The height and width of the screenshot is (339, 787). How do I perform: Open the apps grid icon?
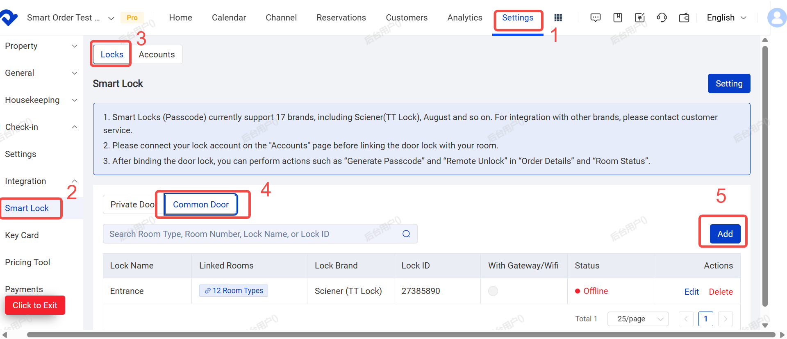pyautogui.click(x=558, y=18)
